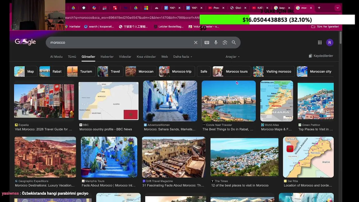Open '12 of the best places to visit' link
This screenshot has height=202, width=359.
pos(240,185)
